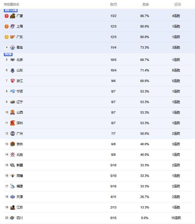This screenshot has width=195, height=224.
Task: Click the 山西 team logo icon
Action: tap(13, 112)
